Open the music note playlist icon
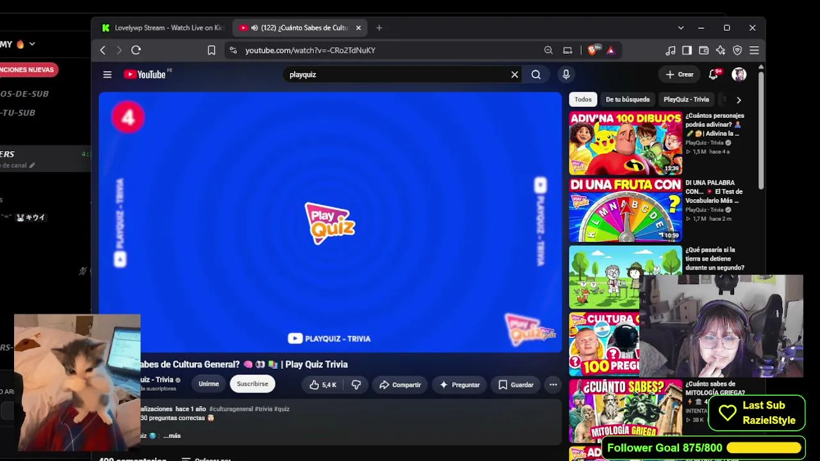This screenshot has height=461, width=820. click(670, 50)
